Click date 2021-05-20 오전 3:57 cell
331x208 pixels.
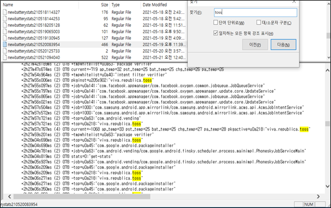coord(164,51)
